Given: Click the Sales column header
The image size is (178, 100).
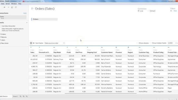Looking at the screenshot, I should click(32, 52).
